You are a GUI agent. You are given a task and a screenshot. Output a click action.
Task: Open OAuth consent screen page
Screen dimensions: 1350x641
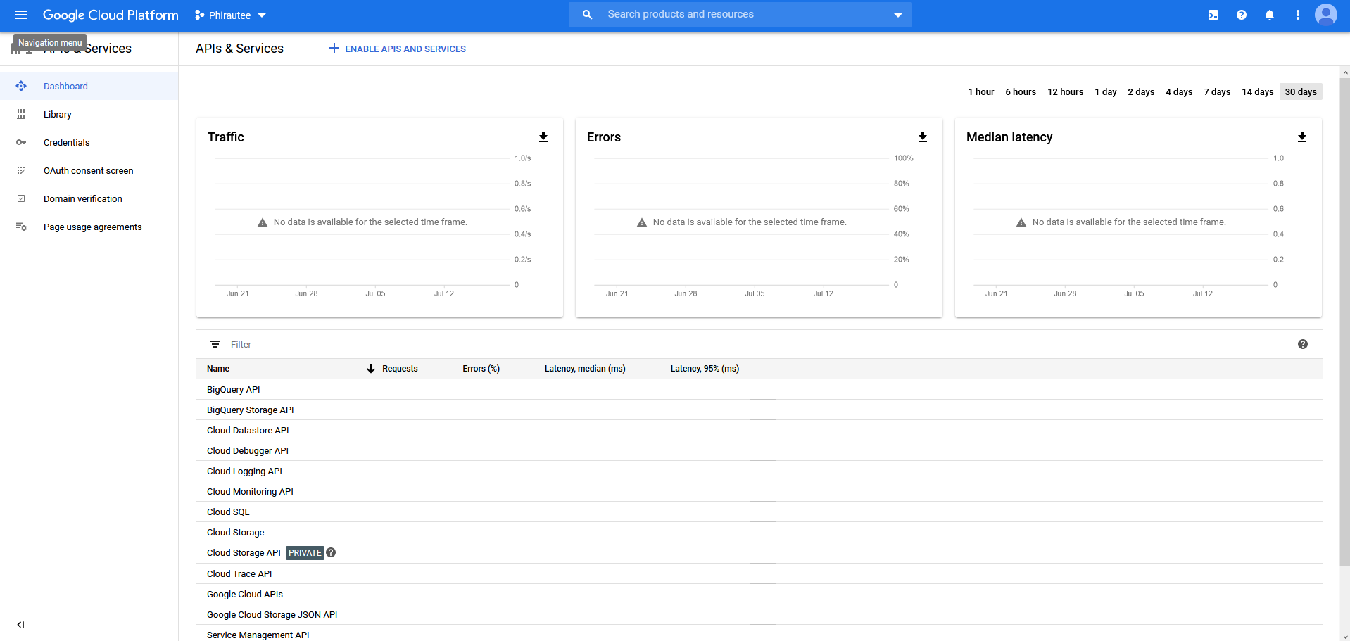click(x=89, y=170)
